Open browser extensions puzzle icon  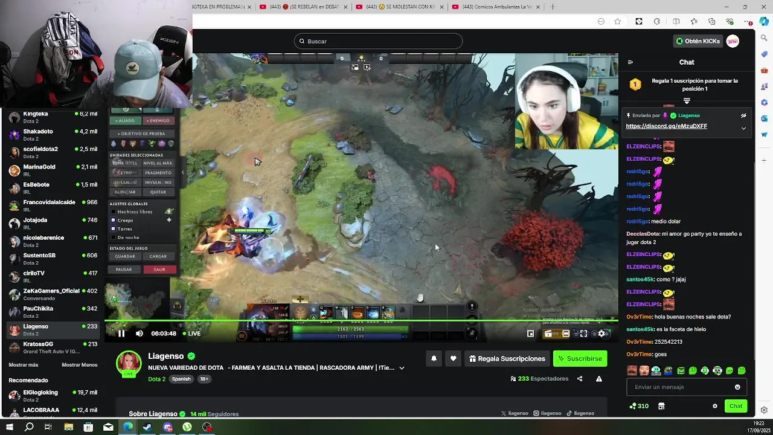click(x=657, y=22)
